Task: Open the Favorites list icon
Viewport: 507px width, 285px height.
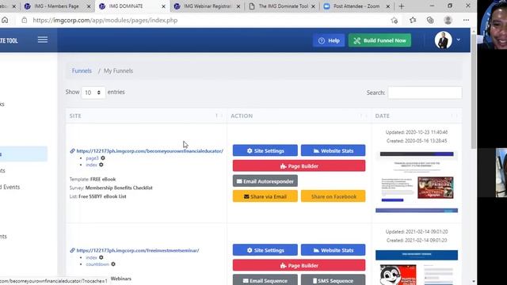Action: coord(413,20)
